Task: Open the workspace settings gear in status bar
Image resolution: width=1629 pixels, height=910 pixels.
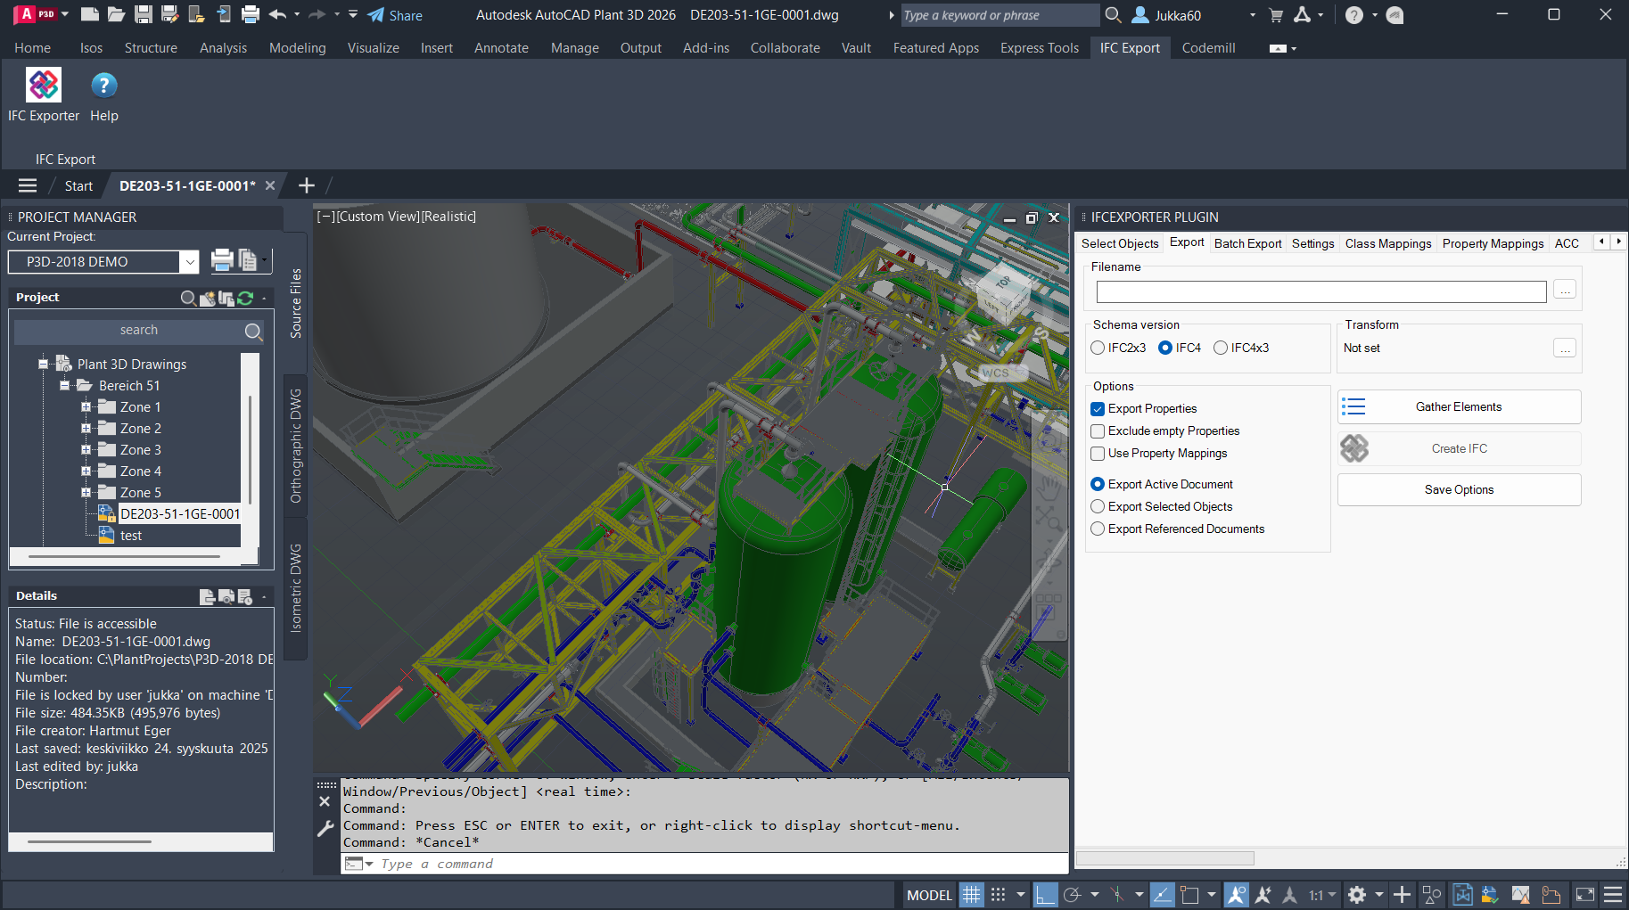Action: (x=1356, y=895)
